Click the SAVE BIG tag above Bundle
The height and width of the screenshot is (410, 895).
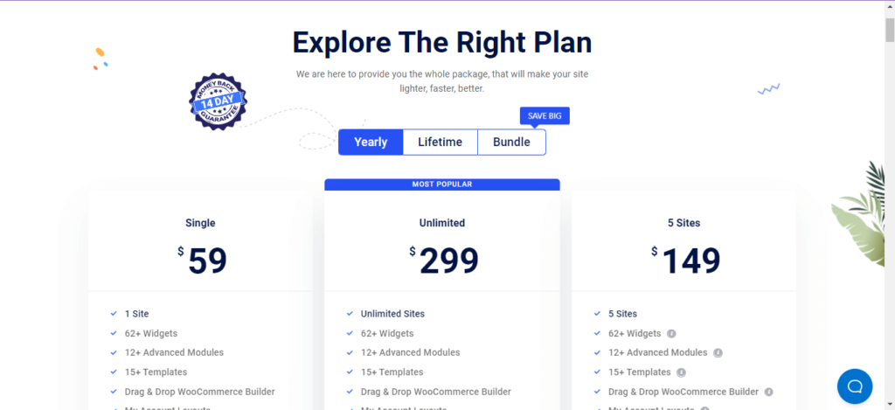coord(545,116)
